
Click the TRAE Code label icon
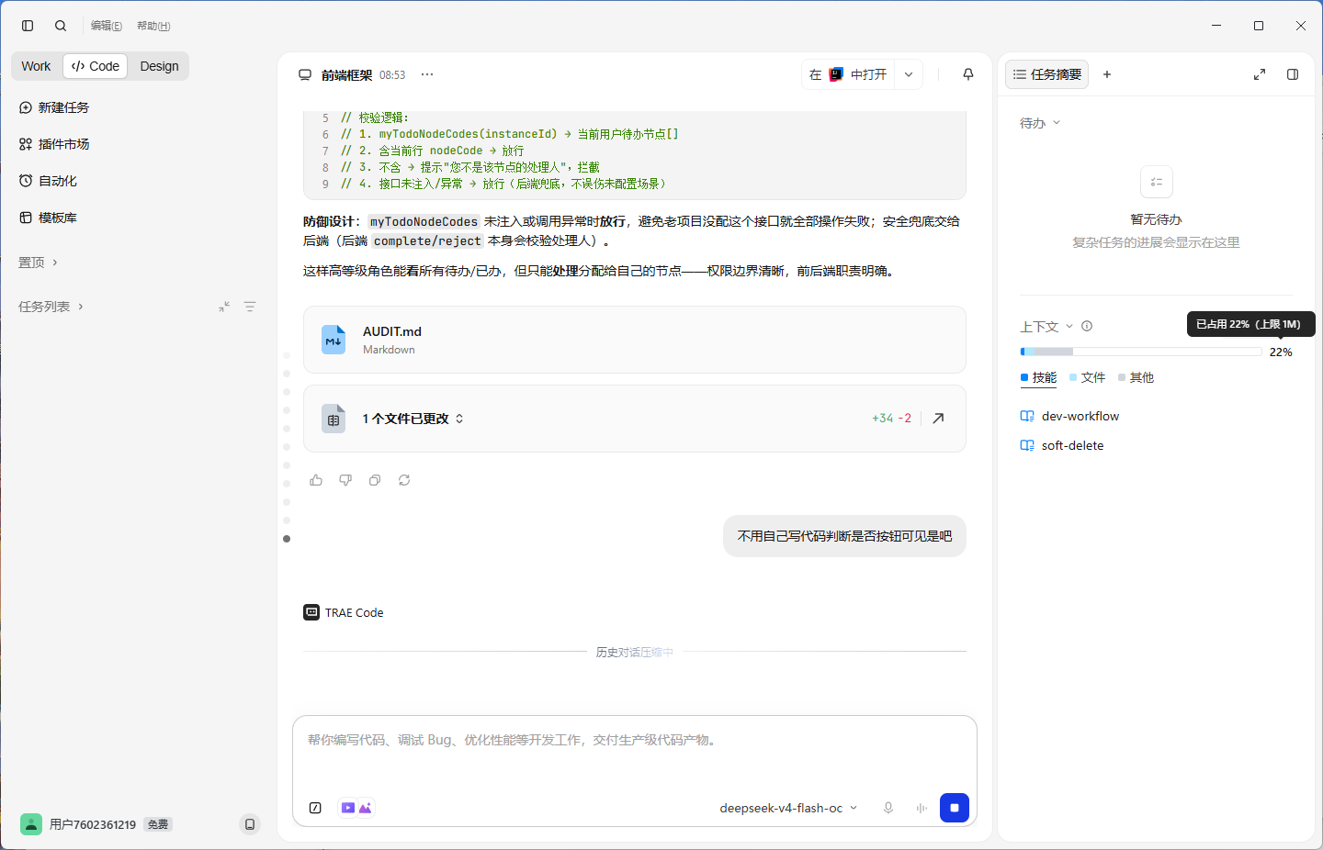311,612
